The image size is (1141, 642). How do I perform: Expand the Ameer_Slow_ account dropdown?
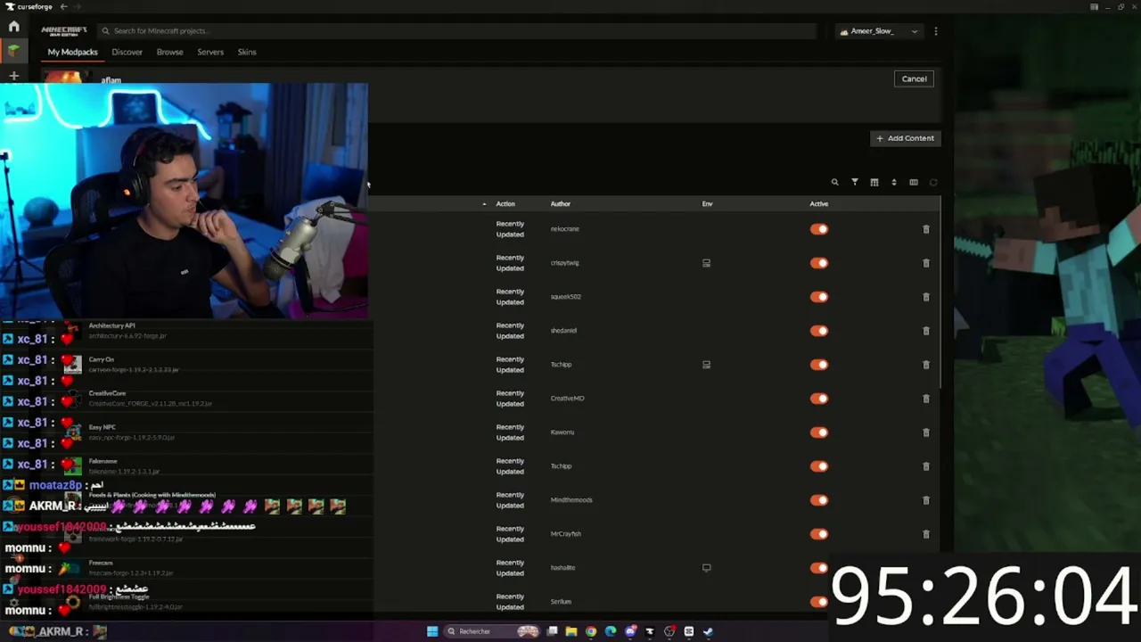(x=879, y=31)
